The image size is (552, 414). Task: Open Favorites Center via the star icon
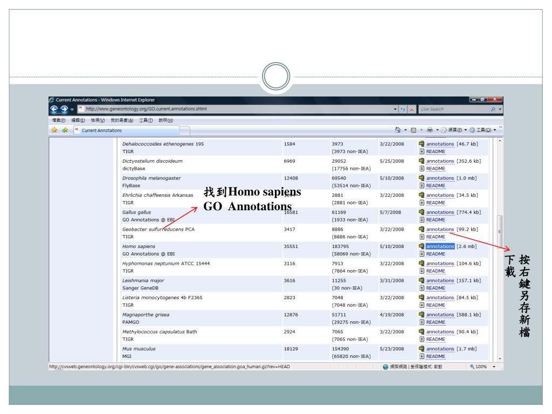(54, 130)
